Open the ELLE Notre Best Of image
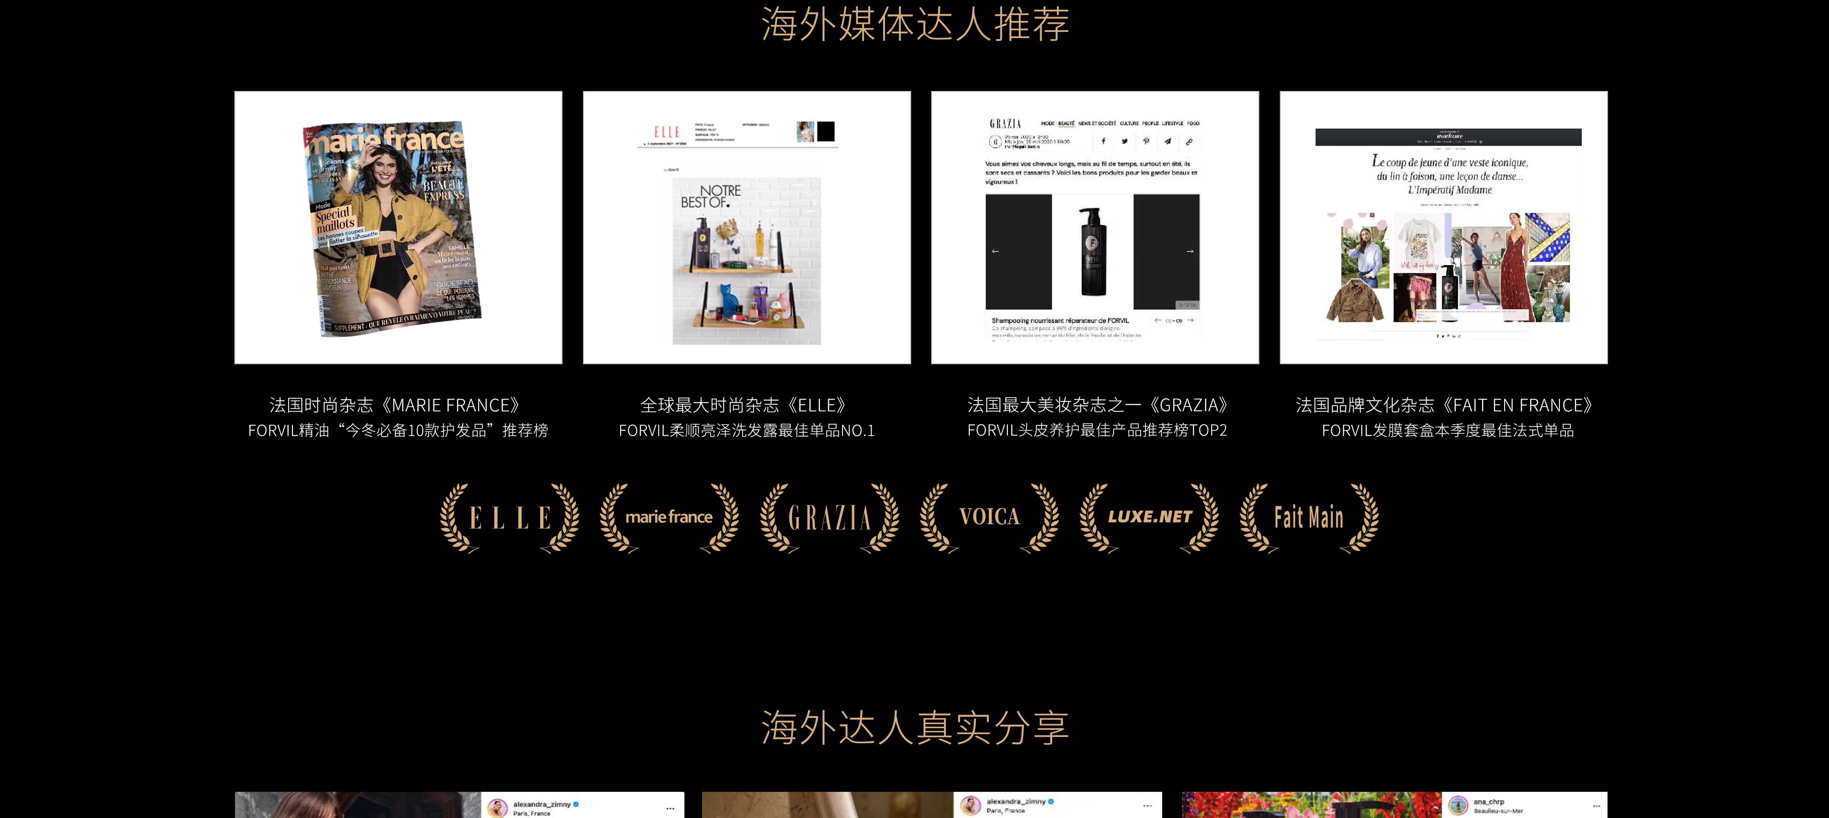This screenshot has width=1829, height=818. point(747,227)
